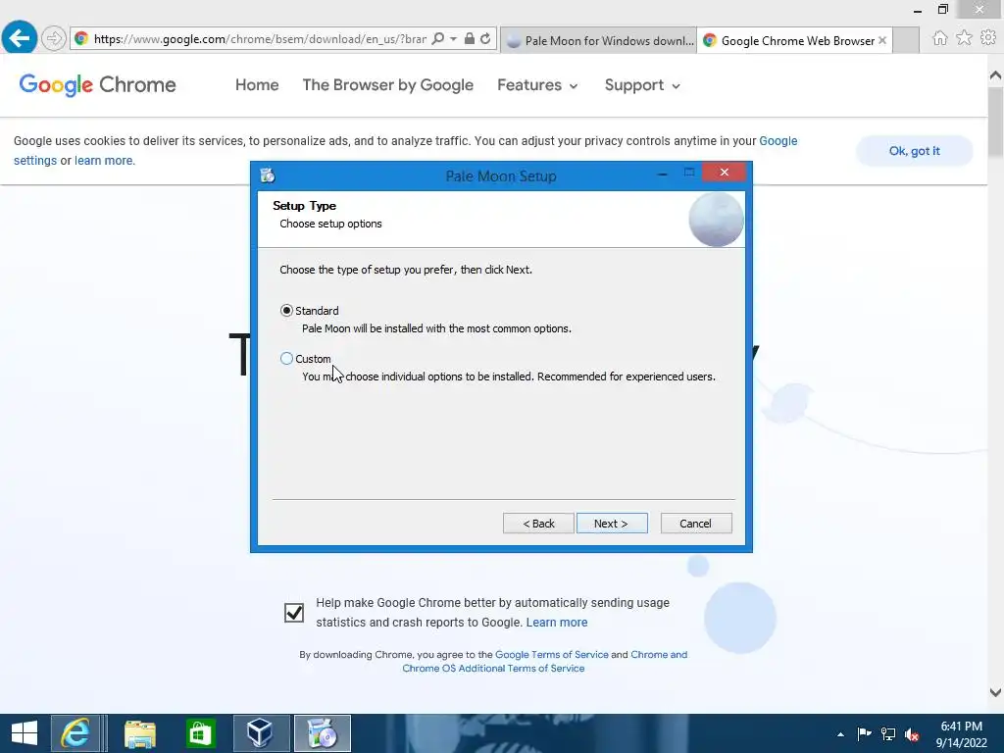
Task: Close the Pale Moon Setup dialog
Action: pos(725,173)
